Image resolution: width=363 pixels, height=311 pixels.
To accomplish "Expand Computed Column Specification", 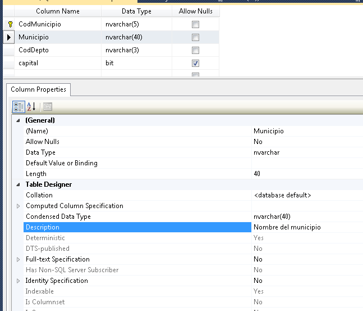I will [19, 206].
